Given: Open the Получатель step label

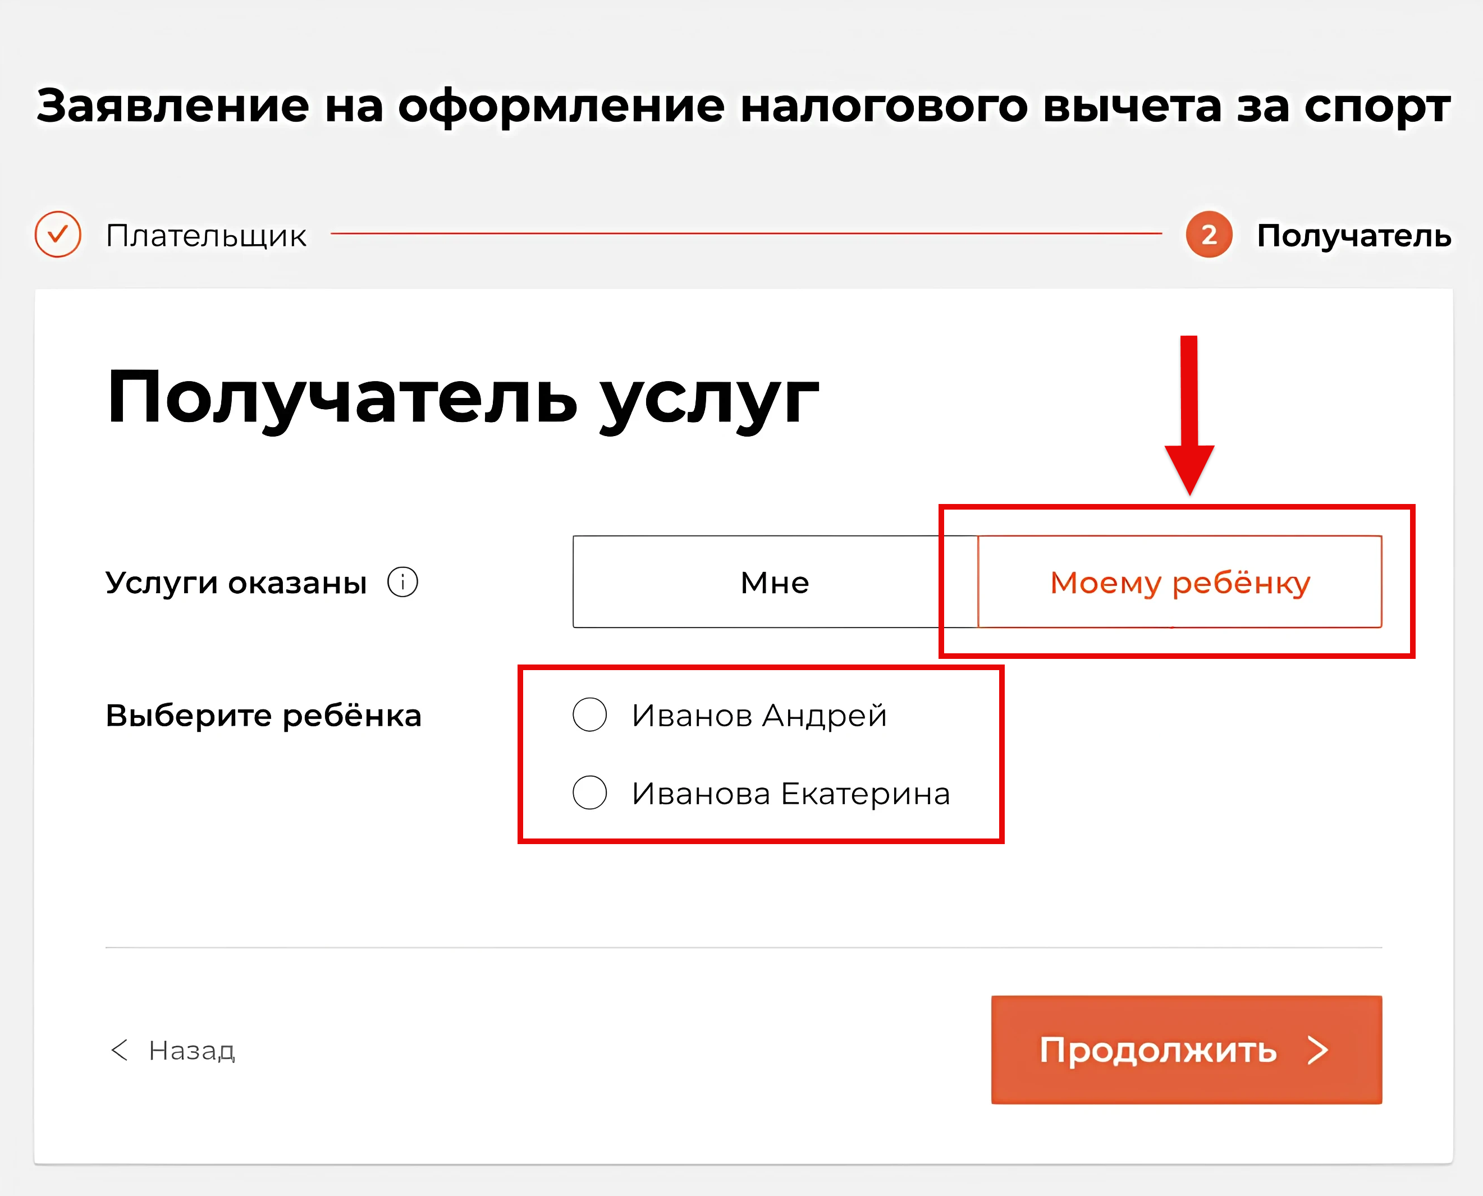Looking at the screenshot, I should 1354,236.
